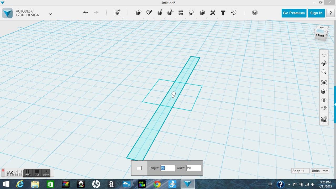336x189 pixels.
Task: Select the Zoom magnifier tool
Action: [x=324, y=72]
